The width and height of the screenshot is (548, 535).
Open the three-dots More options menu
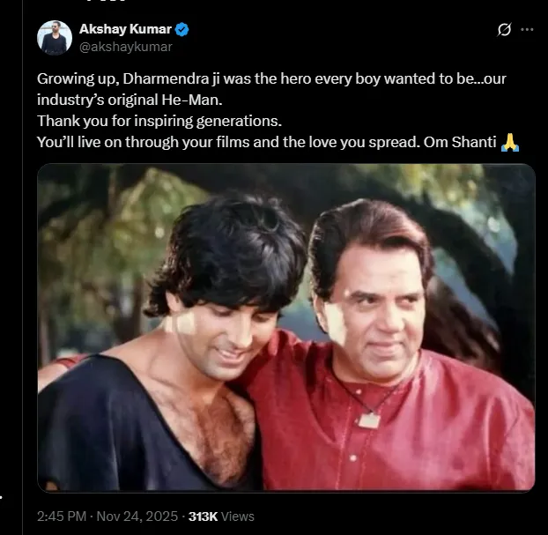[527, 30]
